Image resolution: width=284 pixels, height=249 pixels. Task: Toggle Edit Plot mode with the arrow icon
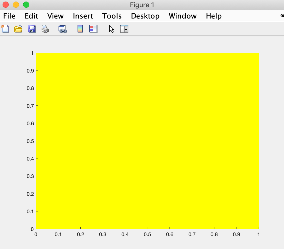111,29
